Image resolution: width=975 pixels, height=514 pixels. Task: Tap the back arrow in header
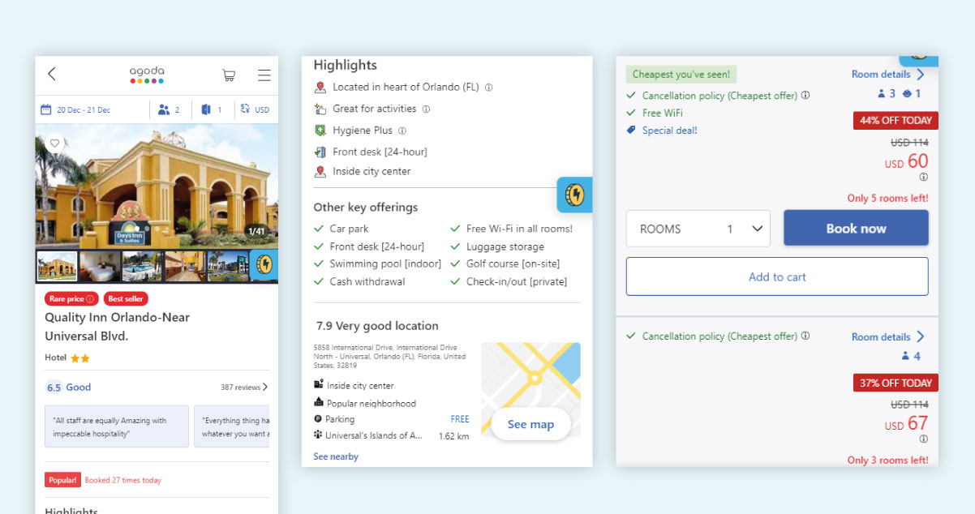(52, 75)
